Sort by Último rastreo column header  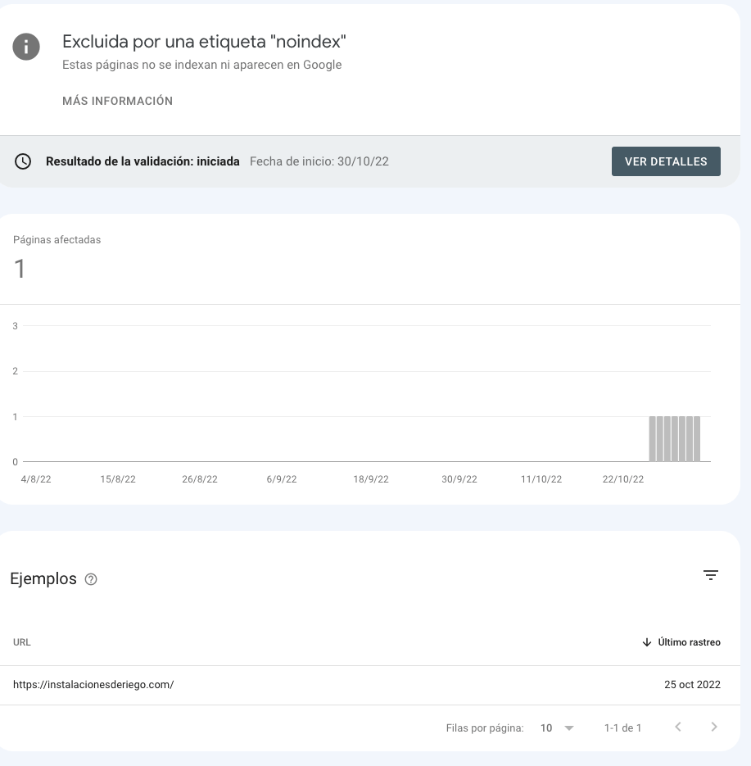(x=689, y=642)
